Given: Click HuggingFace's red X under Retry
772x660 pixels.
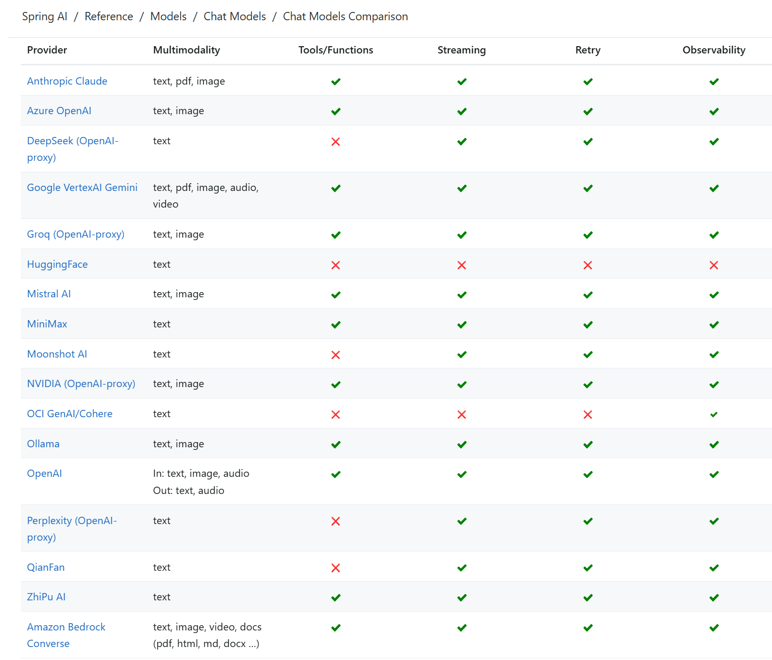Looking at the screenshot, I should pyautogui.click(x=588, y=265).
